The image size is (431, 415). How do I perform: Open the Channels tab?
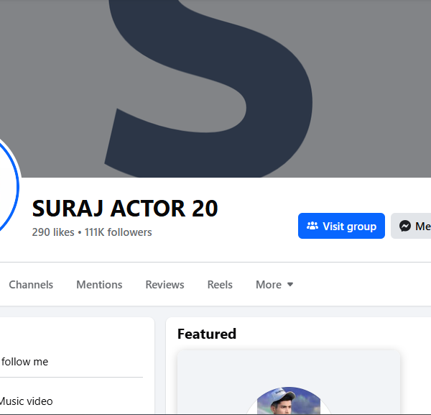[x=31, y=285]
